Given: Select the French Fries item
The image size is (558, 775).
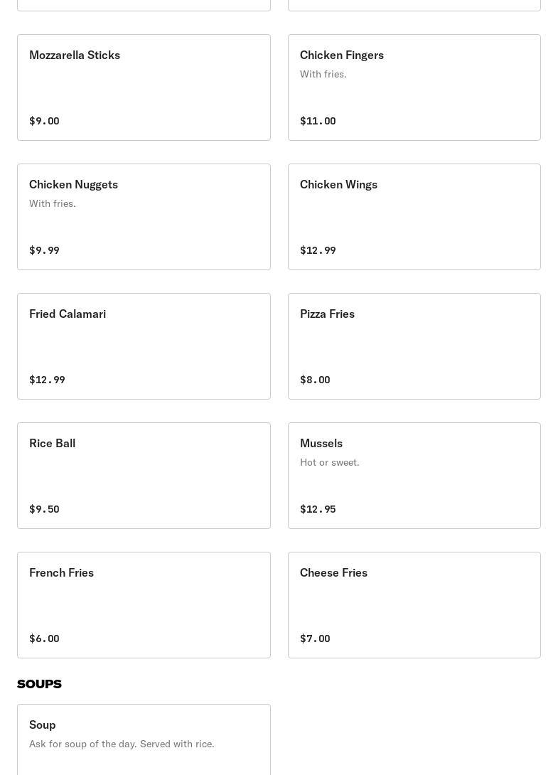Looking at the screenshot, I should pyautogui.click(x=144, y=604).
